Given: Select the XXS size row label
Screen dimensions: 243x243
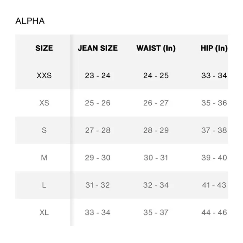Looking at the screenshot, I should (44, 75).
